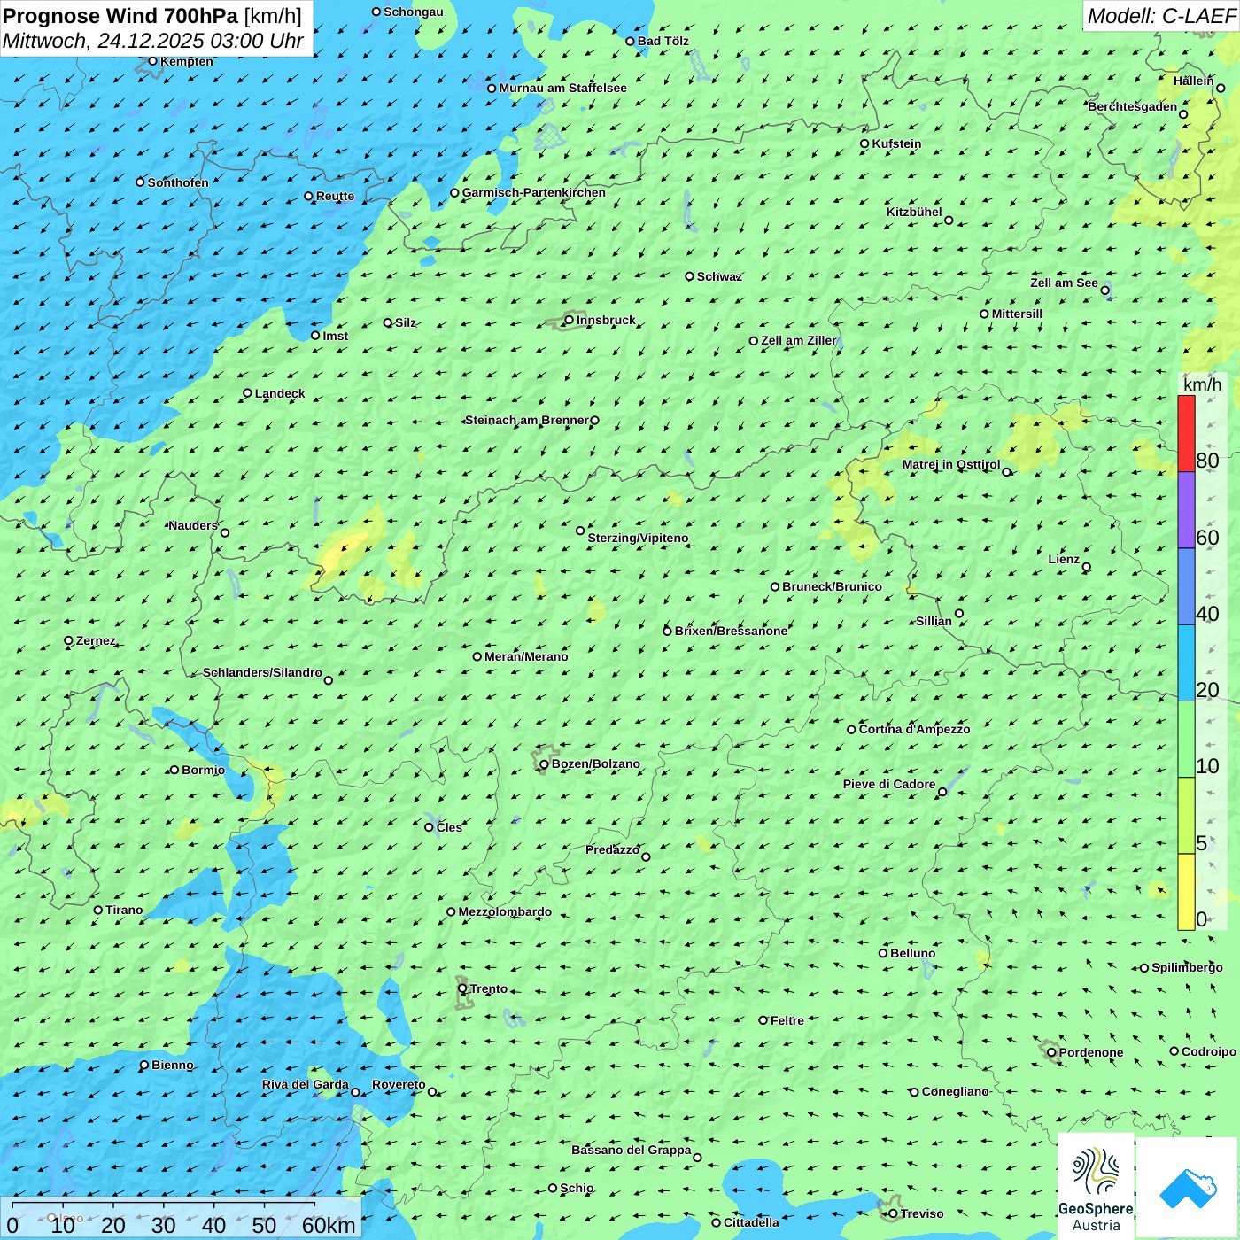Select the Garmisch-Partenkirchen marker dot
This screenshot has height=1240, width=1240.
point(454,192)
